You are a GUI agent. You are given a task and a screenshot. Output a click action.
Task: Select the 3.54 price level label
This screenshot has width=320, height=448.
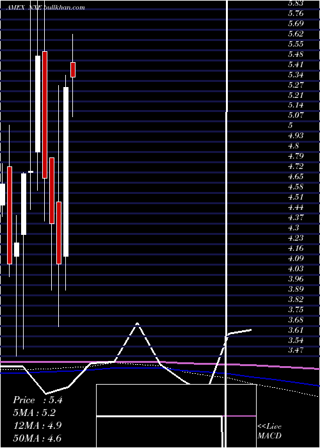pyautogui.click(x=296, y=340)
